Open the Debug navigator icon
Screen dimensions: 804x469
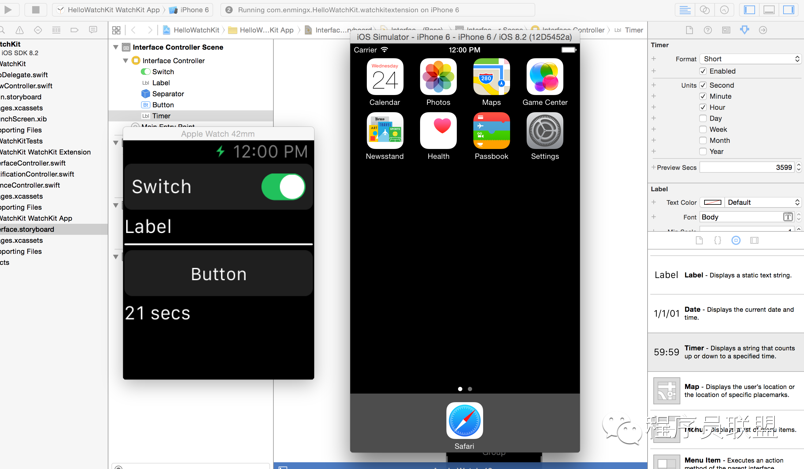(x=56, y=30)
